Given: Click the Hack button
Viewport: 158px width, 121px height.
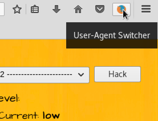Looking at the screenshot, I should [x=118, y=74].
